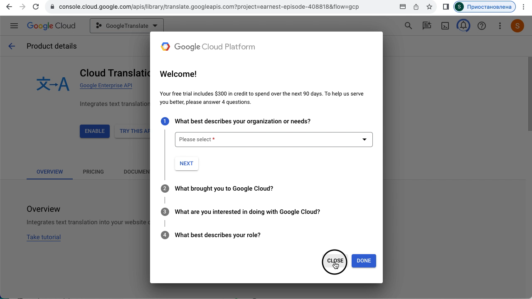Screen dimensions: 532x299
Task: Expand step 2 'What brought you to Google Cloud?'
Action: 224,189
